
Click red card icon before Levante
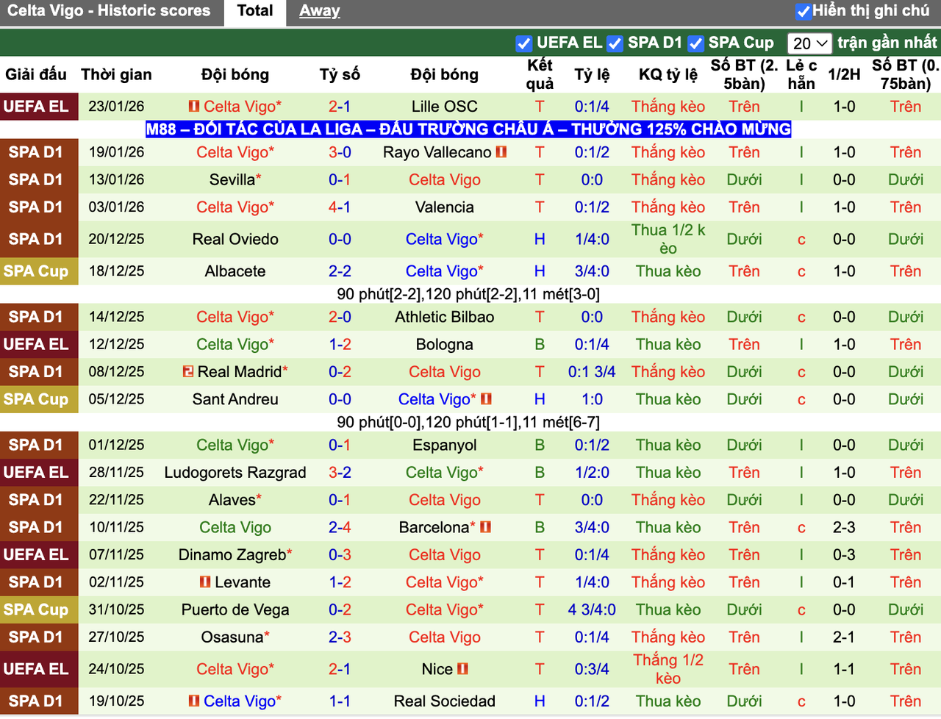[x=205, y=582]
